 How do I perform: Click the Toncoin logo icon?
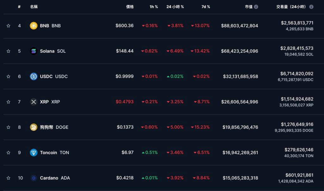click(34, 152)
